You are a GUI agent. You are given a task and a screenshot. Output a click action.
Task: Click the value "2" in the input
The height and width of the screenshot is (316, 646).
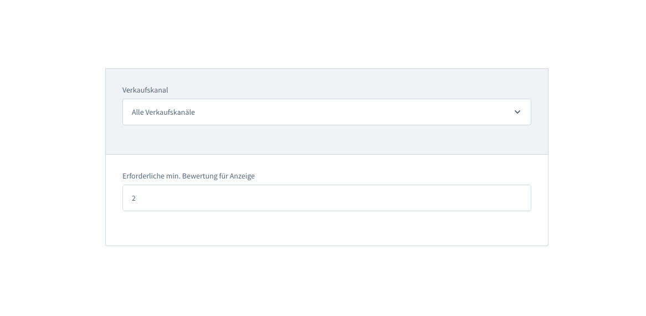click(x=134, y=198)
